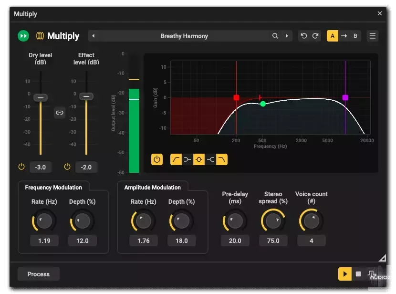The width and height of the screenshot is (396, 294).
Task: Click the Dry level slider handle
Action: pyautogui.click(x=41, y=97)
